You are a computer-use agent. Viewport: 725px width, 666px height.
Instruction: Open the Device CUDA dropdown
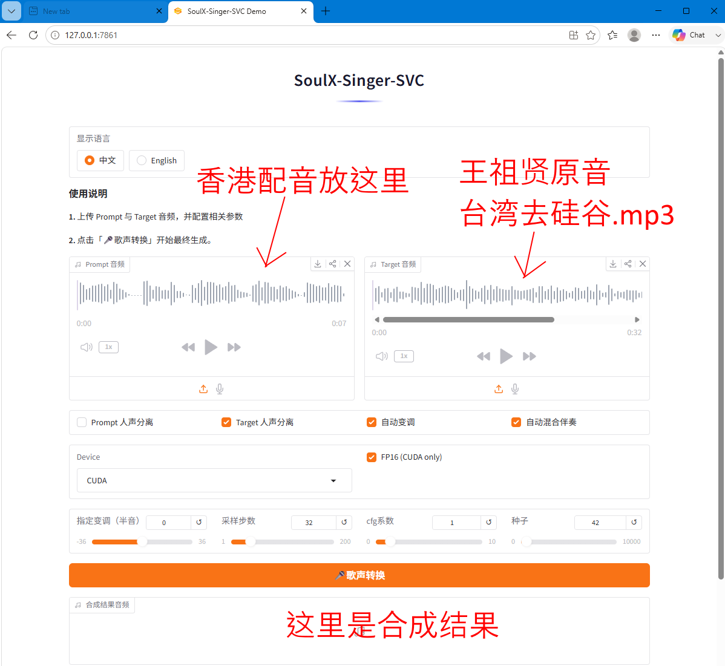tap(214, 481)
